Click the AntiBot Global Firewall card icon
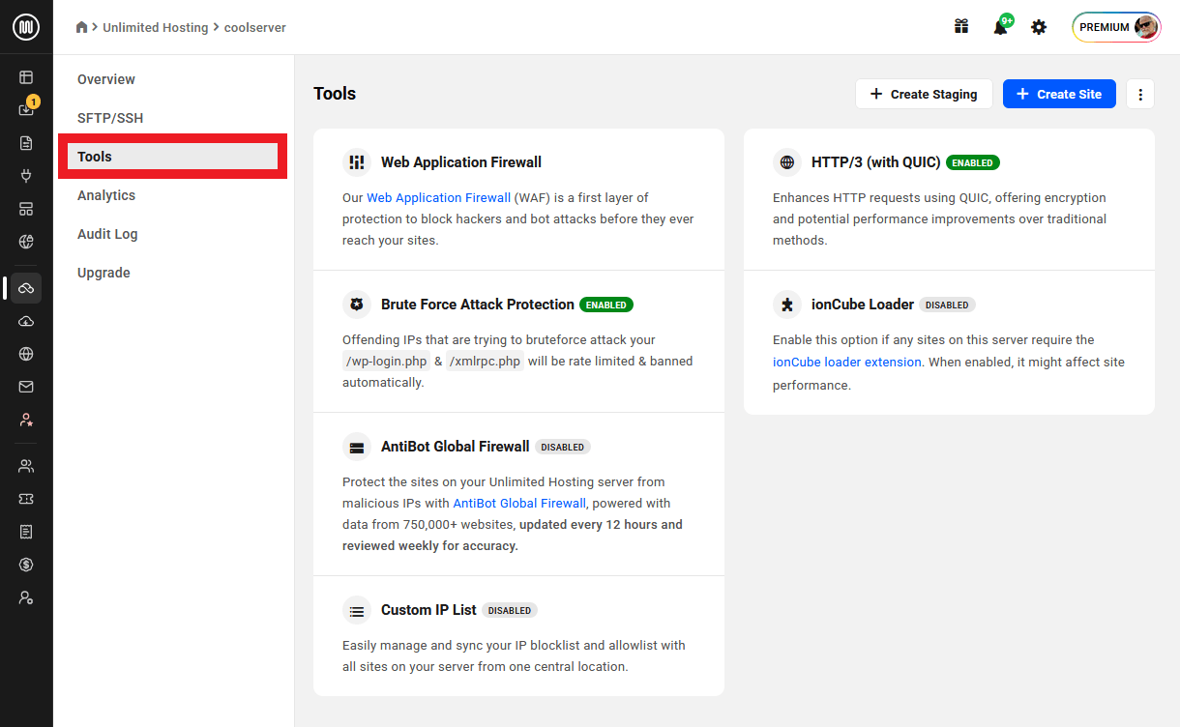Viewport: 1180px width, 727px height. point(357,447)
